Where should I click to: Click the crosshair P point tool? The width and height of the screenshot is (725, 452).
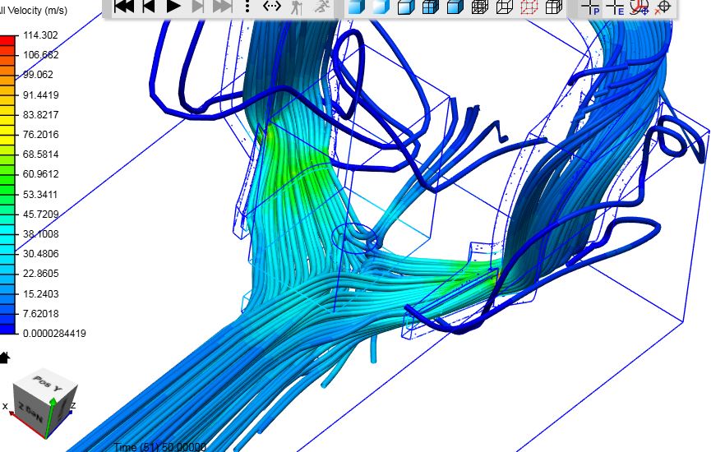click(x=591, y=7)
